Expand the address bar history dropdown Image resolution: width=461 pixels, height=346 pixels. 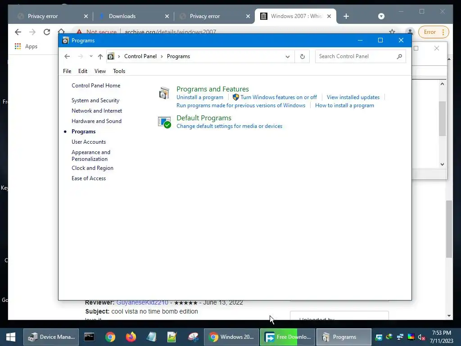pos(288,56)
